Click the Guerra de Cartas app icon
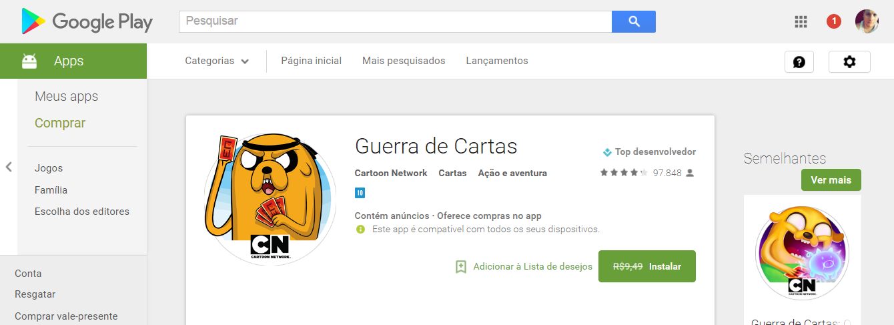The image size is (894, 325). 270,199
